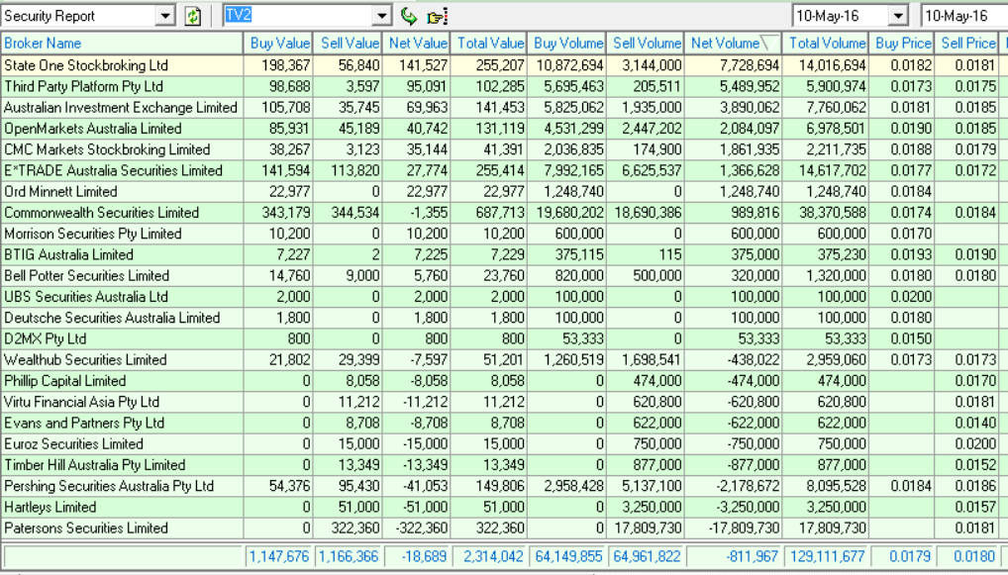
Task: Click the pointing hand security lookup icon
Action: [x=437, y=16]
